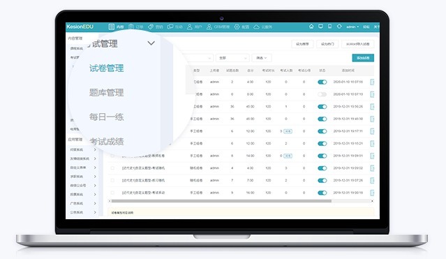The image size is (446, 259).
Task: Open 课程系统 in the left sidebar
Action: (77, 48)
